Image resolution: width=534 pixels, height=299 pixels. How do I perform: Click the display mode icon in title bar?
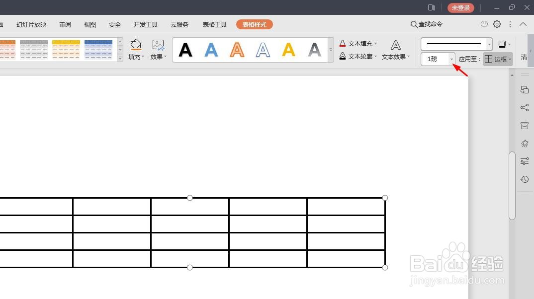[431, 7]
